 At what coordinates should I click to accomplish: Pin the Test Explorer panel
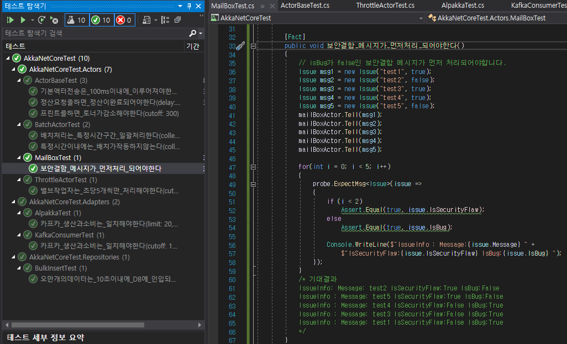tap(190, 6)
